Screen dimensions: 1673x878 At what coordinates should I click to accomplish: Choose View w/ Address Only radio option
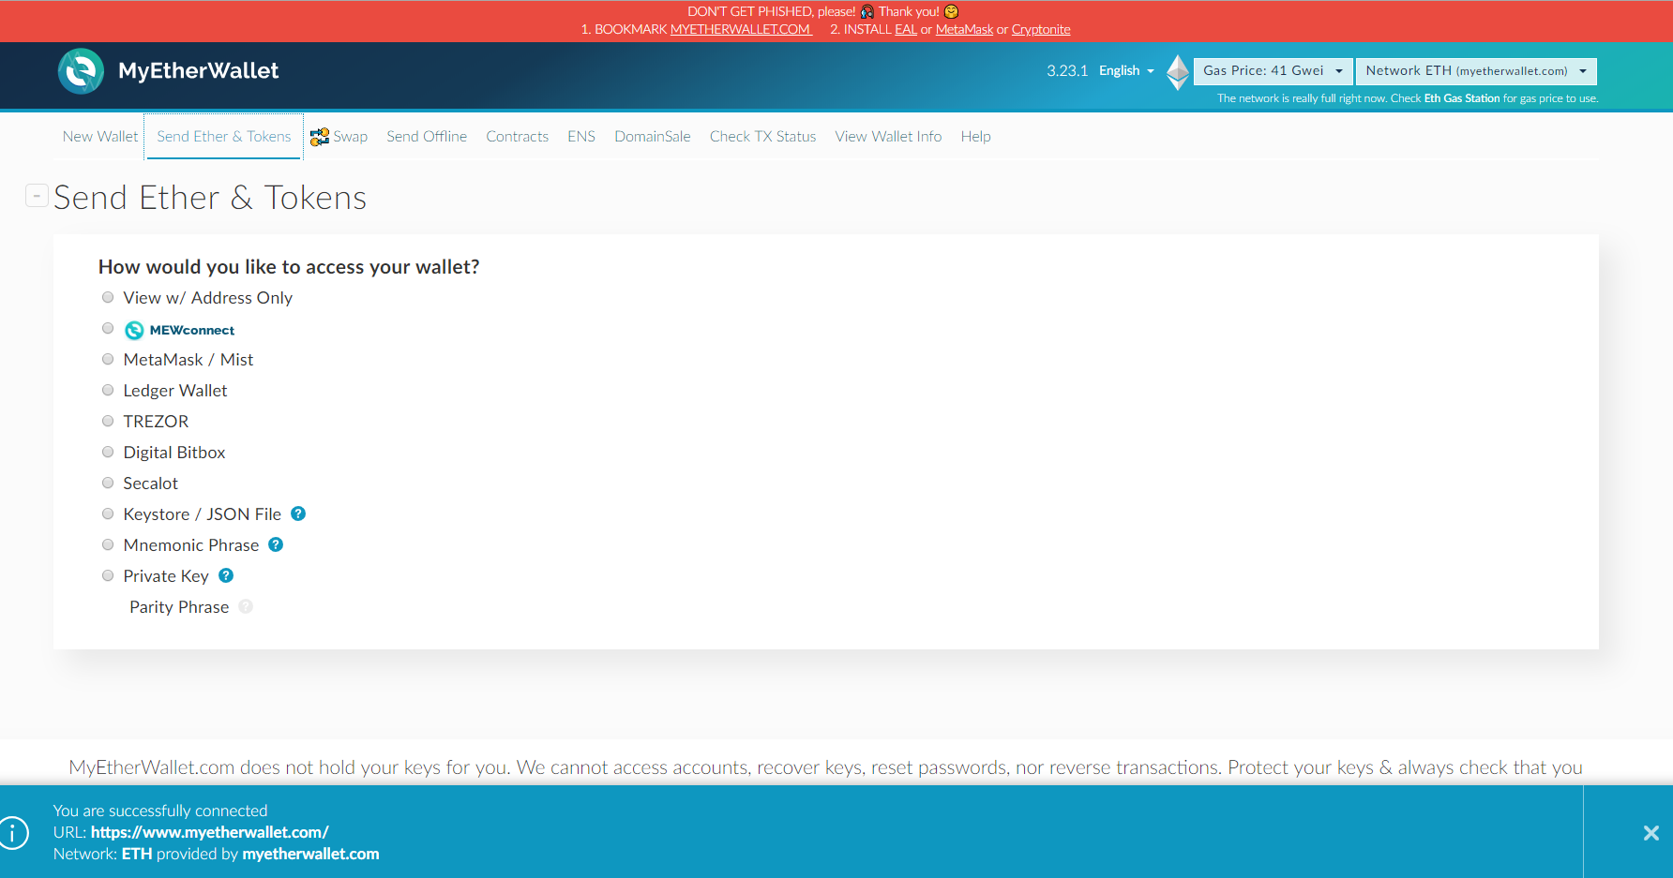click(108, 297)
